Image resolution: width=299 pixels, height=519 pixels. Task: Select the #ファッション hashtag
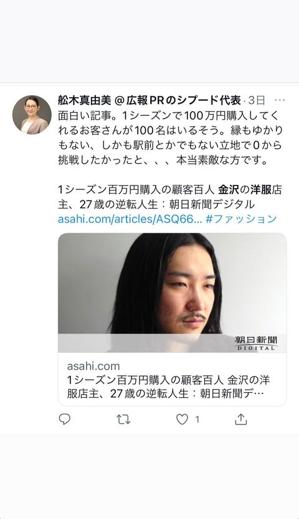pos(241,219)
